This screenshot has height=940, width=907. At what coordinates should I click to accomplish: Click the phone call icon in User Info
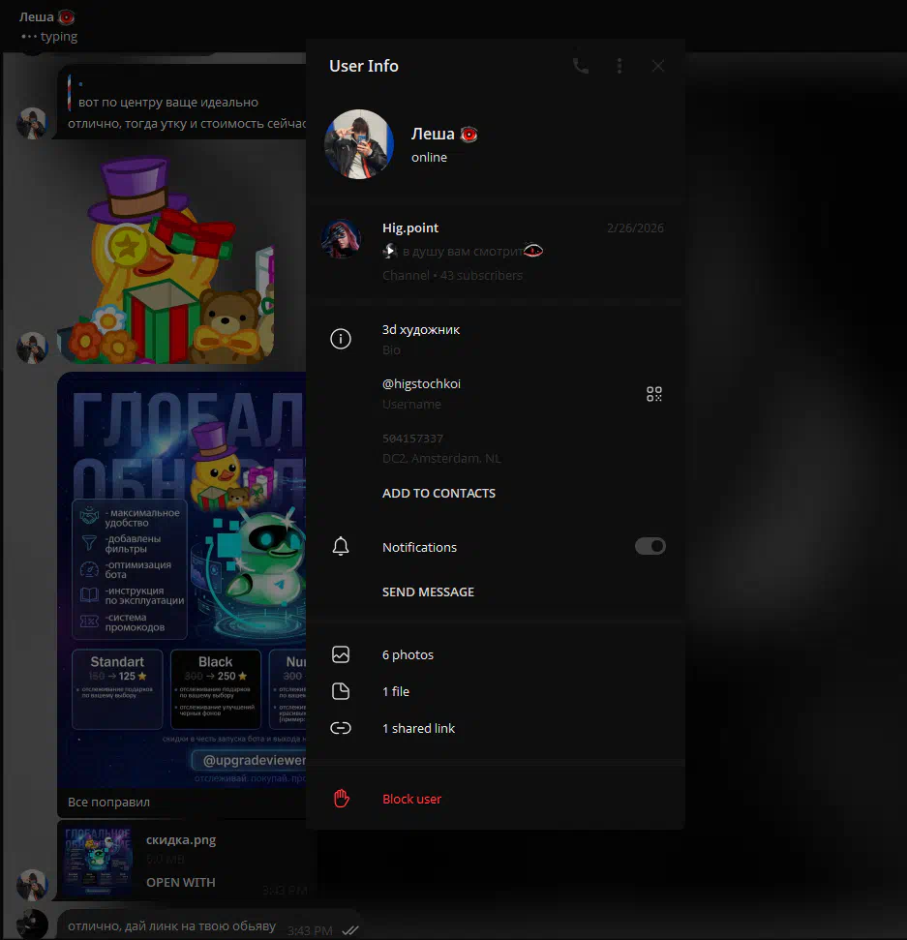[581, 66]
